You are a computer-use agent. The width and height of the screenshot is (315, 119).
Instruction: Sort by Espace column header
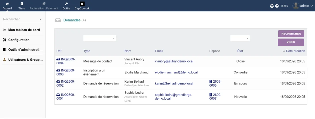(215, 51)
